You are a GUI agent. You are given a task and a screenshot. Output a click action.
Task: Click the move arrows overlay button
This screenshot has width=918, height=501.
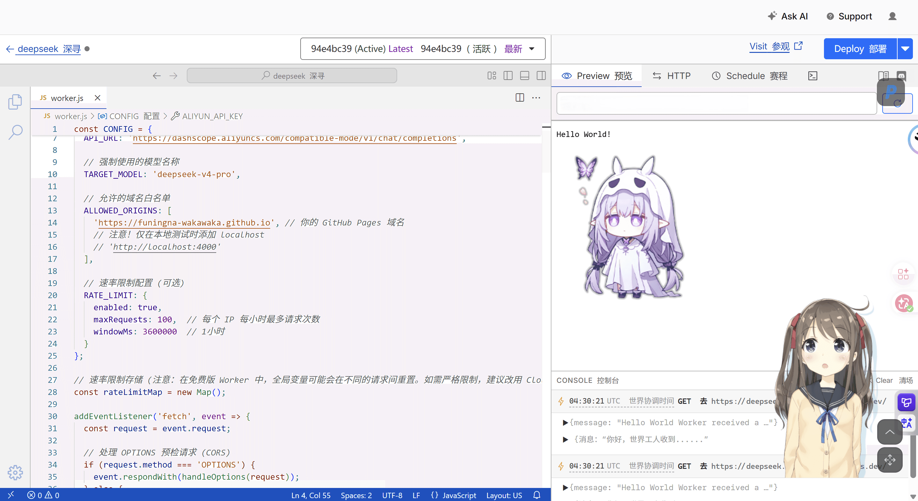(890, 460)
